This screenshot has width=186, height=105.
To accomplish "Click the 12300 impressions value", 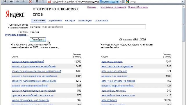I will tap(78, 62).
